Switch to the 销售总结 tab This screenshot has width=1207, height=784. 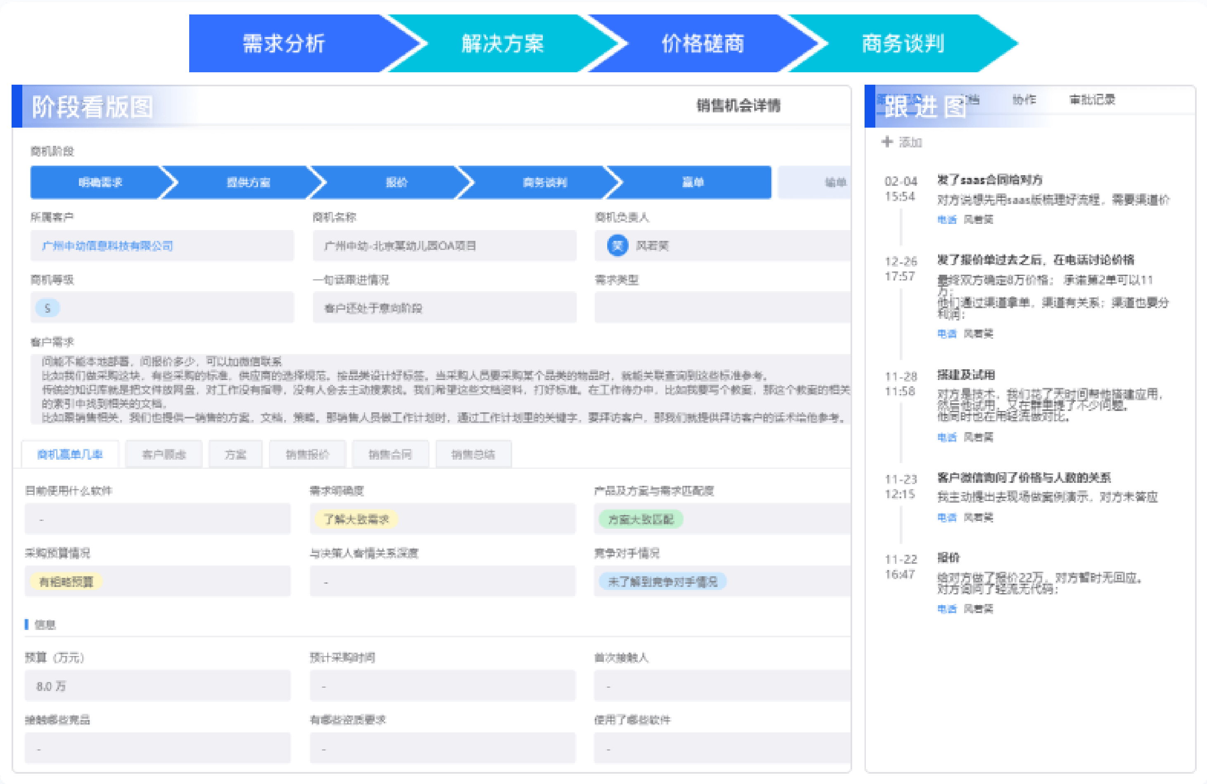point(473,454)
